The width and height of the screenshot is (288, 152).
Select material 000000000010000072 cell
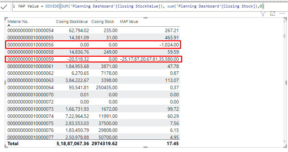coord(30,102)
